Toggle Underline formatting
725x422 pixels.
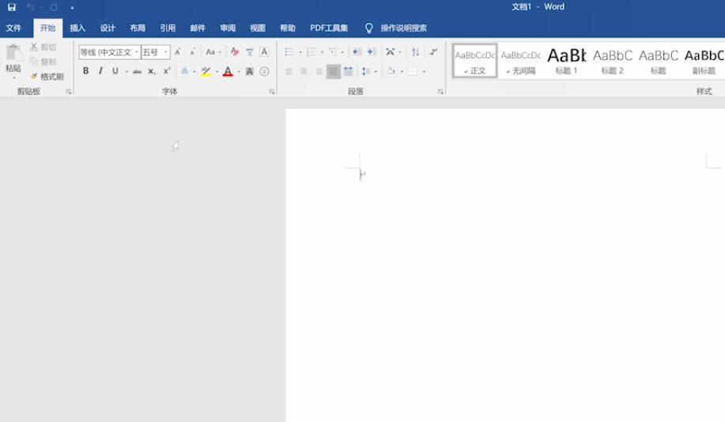115,71
